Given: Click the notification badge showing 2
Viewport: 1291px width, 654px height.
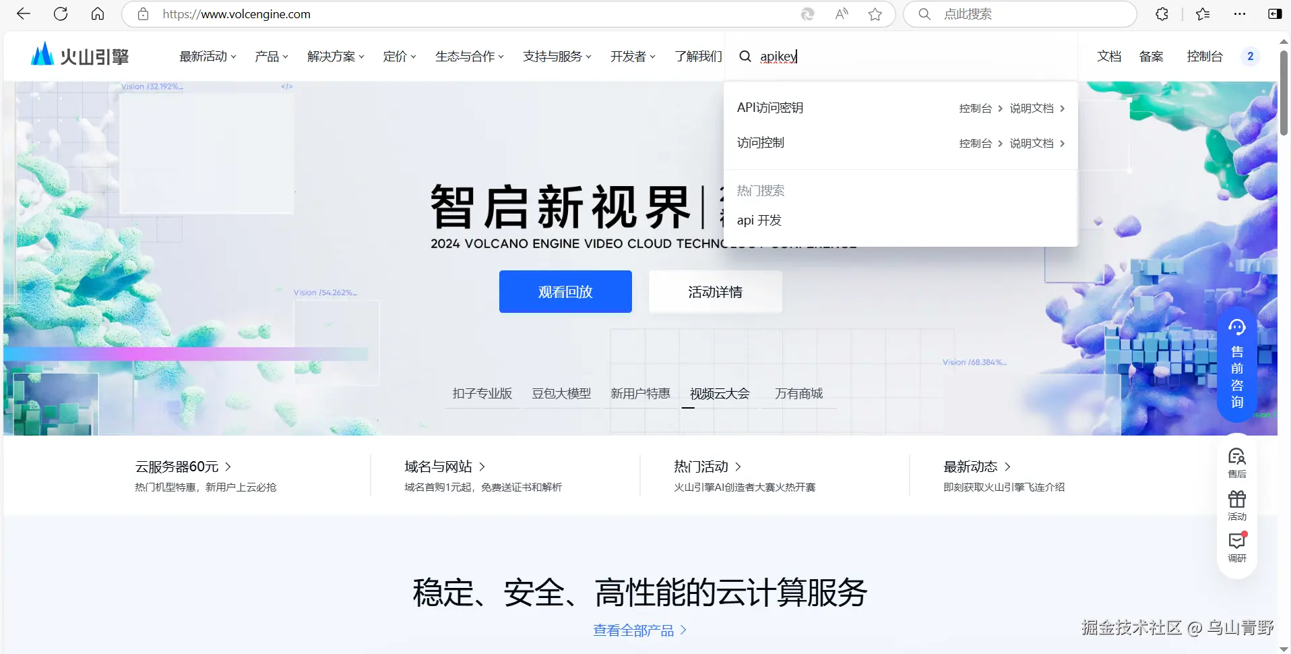Looking at the screenshot, I should [1250, 57].
